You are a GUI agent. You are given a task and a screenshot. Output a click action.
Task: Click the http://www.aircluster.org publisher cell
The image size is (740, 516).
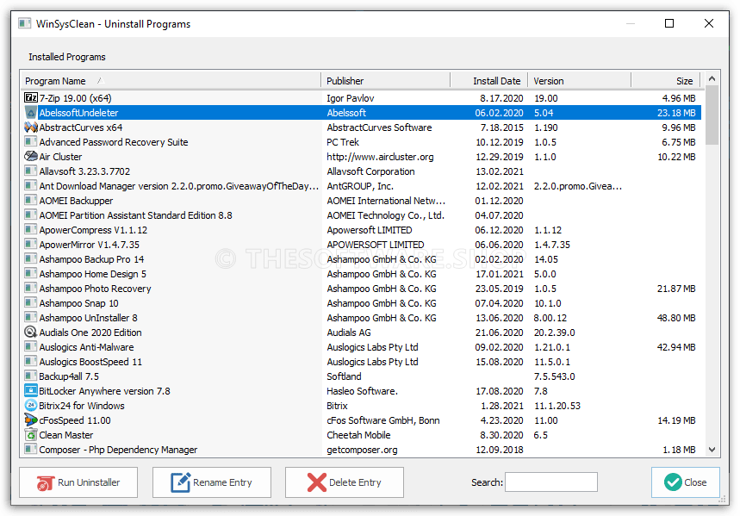point(380,156)
